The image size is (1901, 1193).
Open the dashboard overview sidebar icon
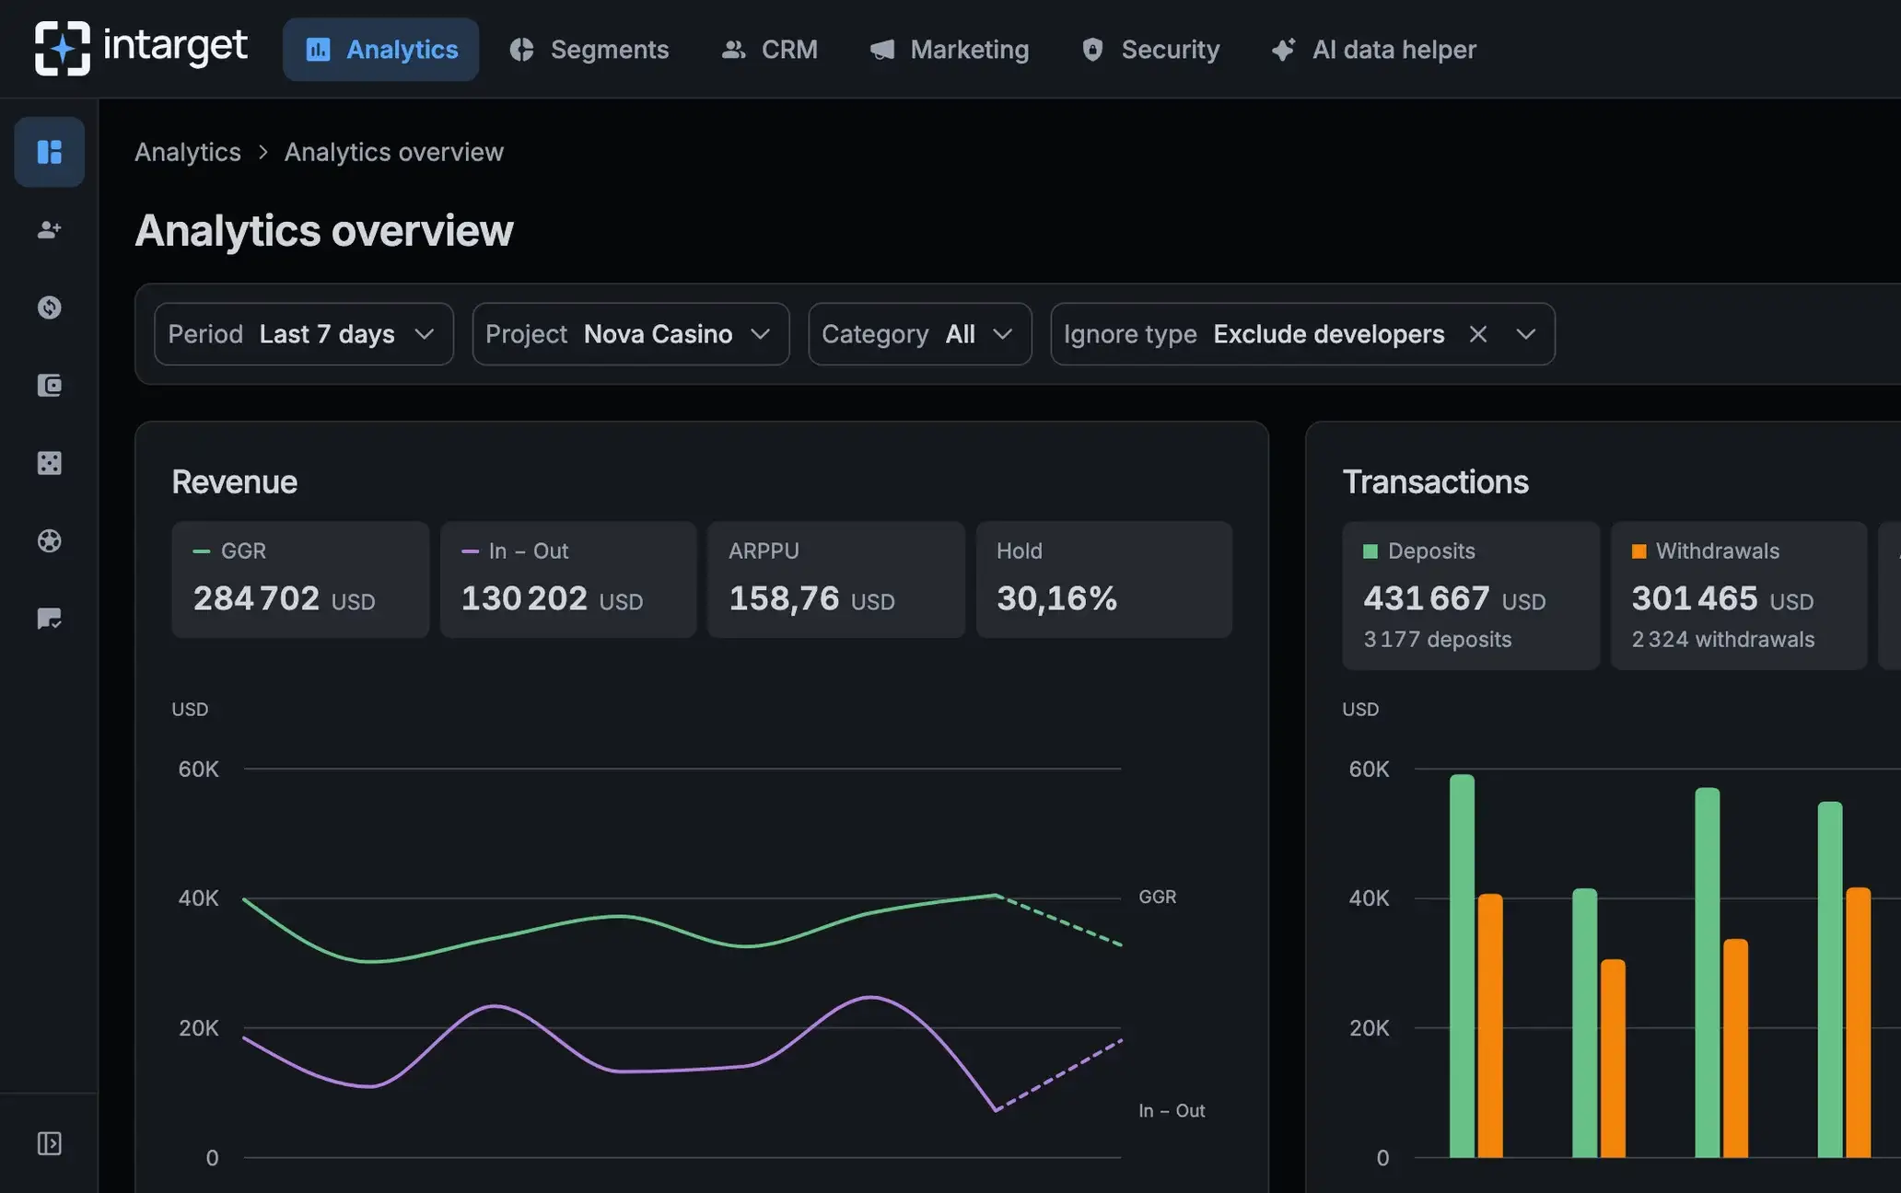coord(50,152)
